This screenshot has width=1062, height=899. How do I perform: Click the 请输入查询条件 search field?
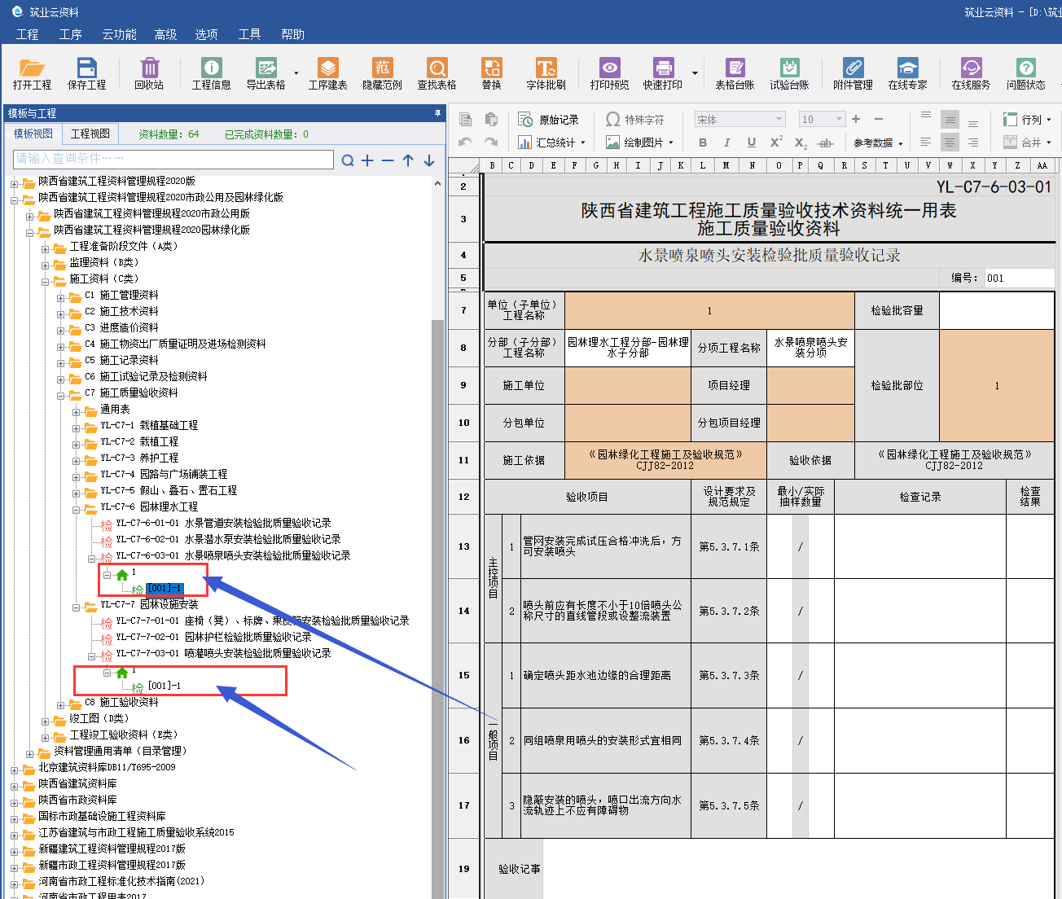(173, 159)
